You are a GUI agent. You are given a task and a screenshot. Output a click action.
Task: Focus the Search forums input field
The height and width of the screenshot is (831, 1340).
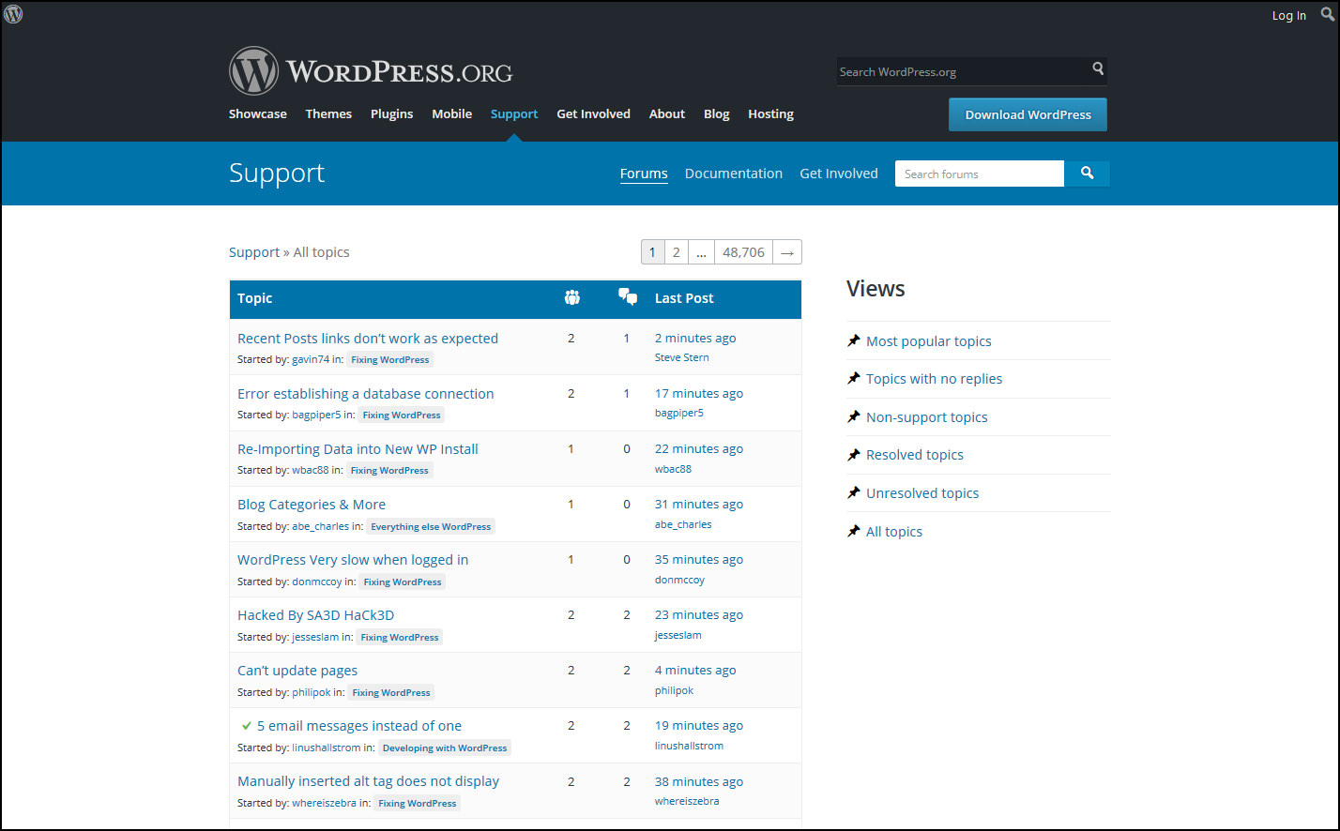[980, 174]
